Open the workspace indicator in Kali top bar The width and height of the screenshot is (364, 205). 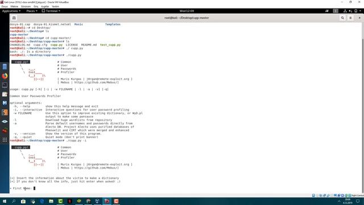click(x=336, y=11)
